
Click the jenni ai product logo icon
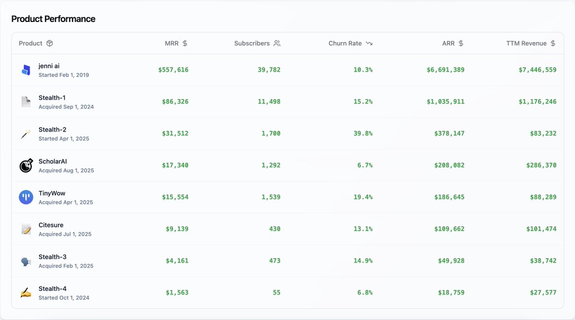[x=26, y=70]
